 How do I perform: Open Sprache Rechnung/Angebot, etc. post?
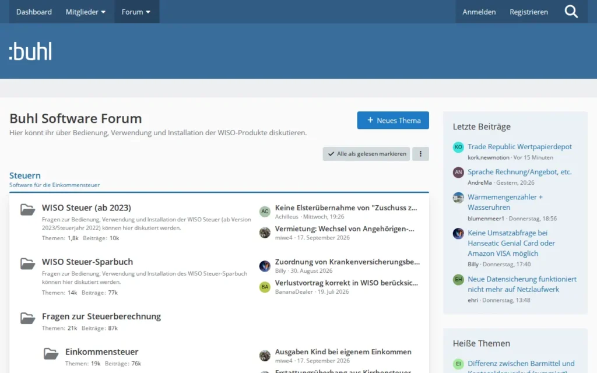519,172
